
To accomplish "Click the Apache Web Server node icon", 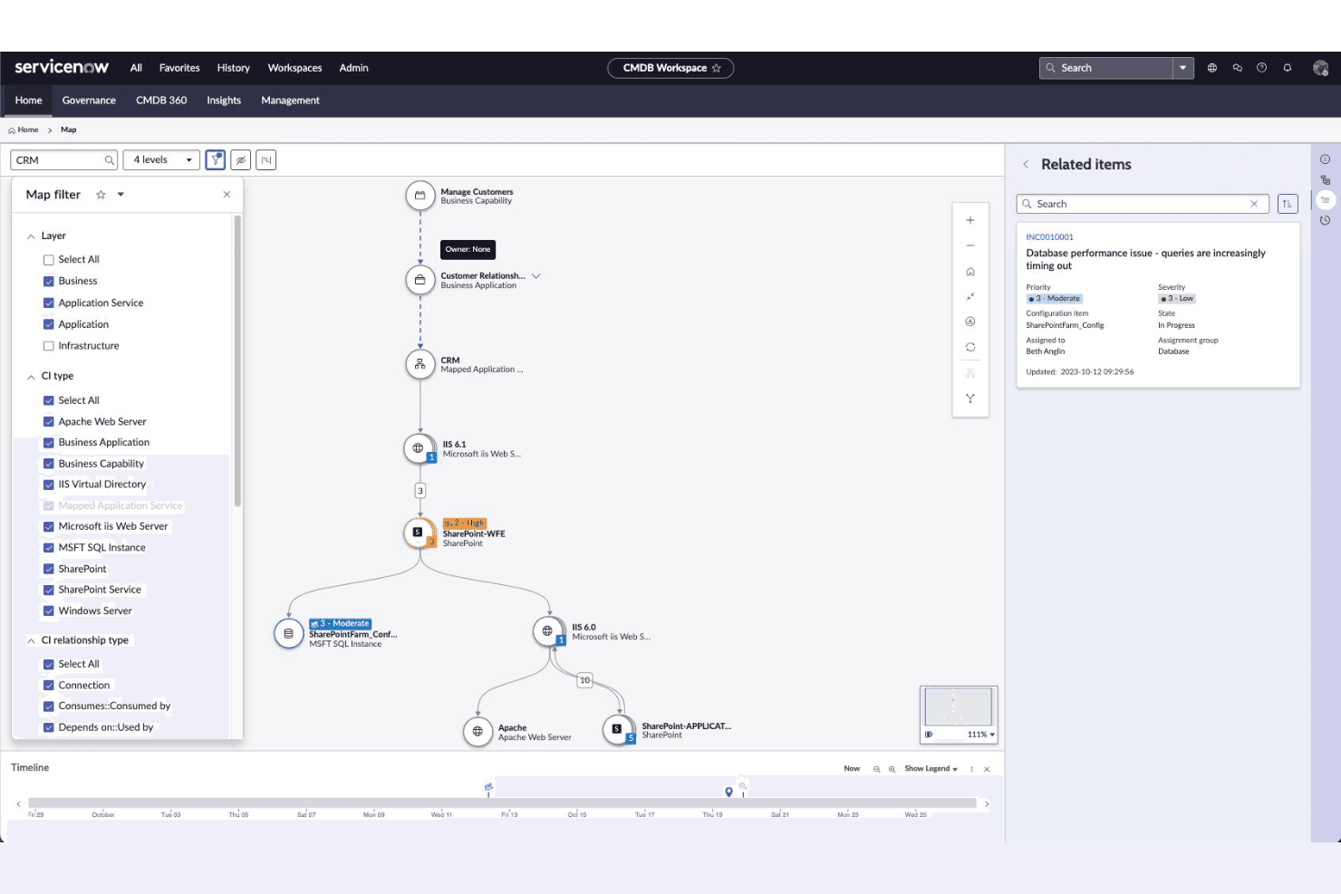I will [x=478, y=732].
